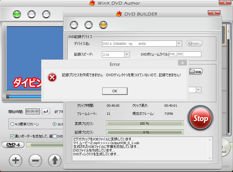Viewport: 233px width, 172px height.
Task: Click the up-arrow move button
Action: click(55, 160)
